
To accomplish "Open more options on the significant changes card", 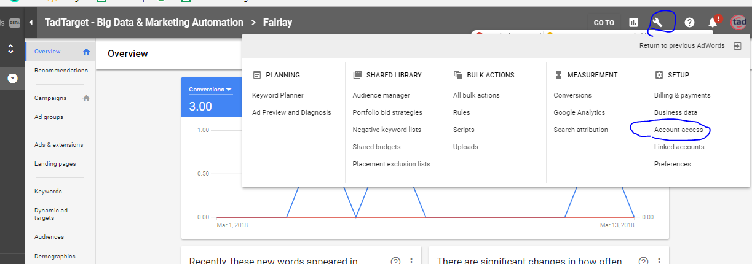I will 659,261.
